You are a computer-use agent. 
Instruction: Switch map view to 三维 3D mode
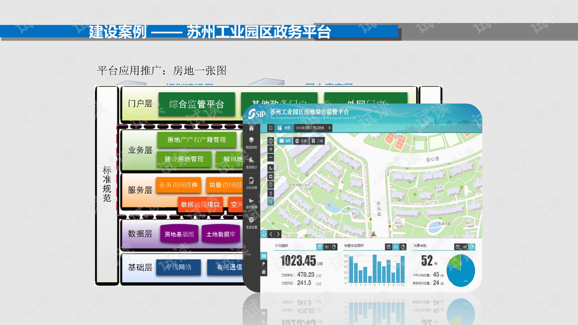coord(317,141)
